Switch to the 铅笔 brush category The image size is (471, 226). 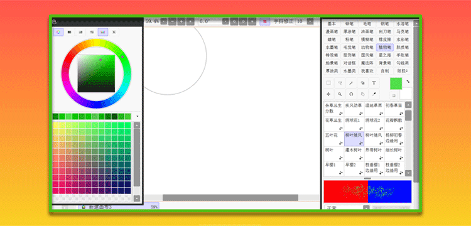tap(349, 23)
